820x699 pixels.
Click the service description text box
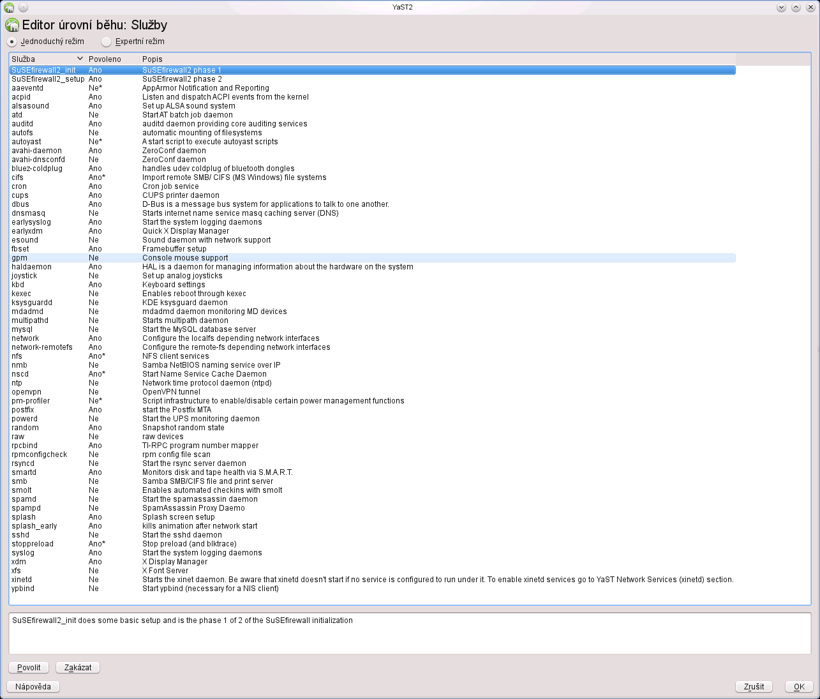coord(410,633)
